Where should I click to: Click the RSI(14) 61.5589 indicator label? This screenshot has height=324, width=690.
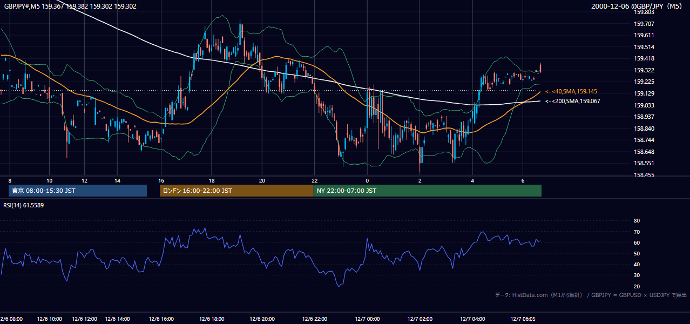[x=24, y=205]
